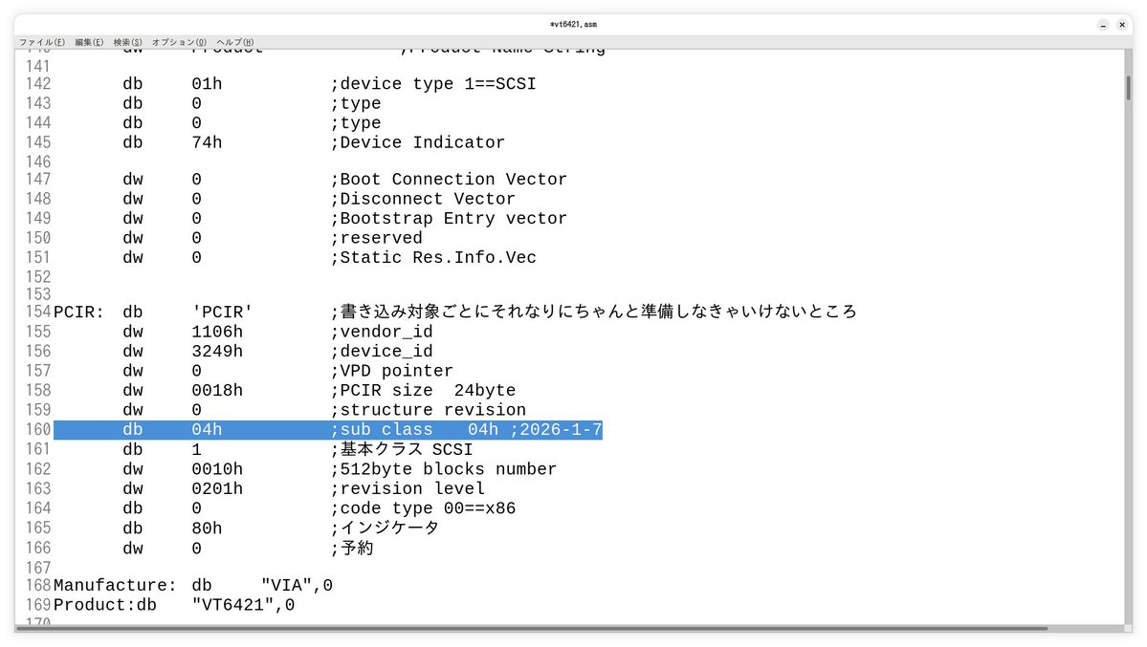Click the '"VT6421",0' string
Viewport: 1147px width, 647px height.
pyautogui.click(x=243, y=605)
